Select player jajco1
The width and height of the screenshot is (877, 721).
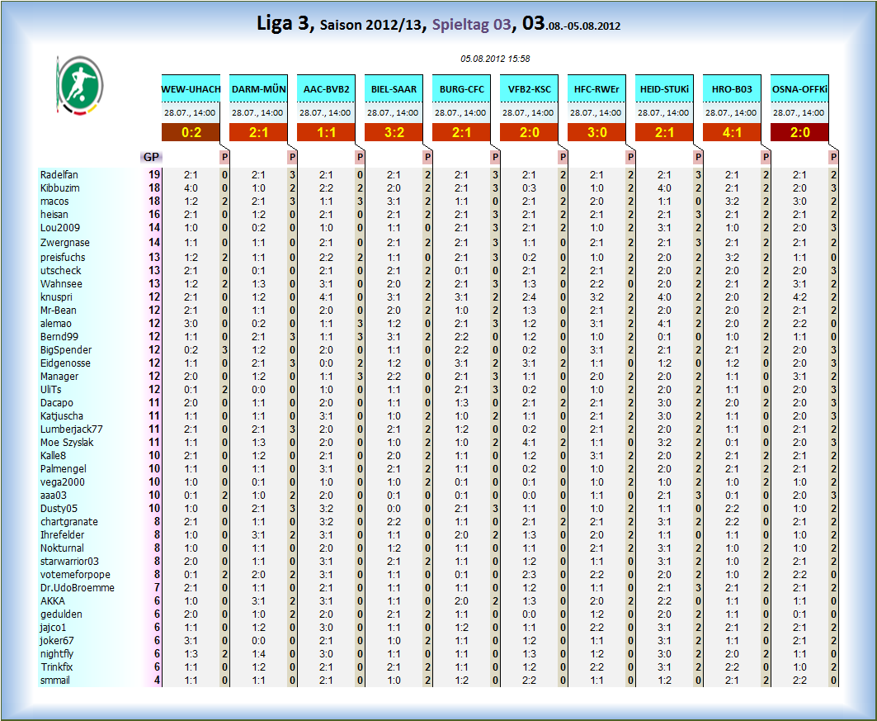[53, 628]
